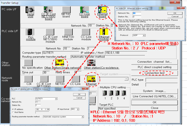
Task: Select CC IE Cont NET/10(H) board icon
Action: [x=48, y=10]
